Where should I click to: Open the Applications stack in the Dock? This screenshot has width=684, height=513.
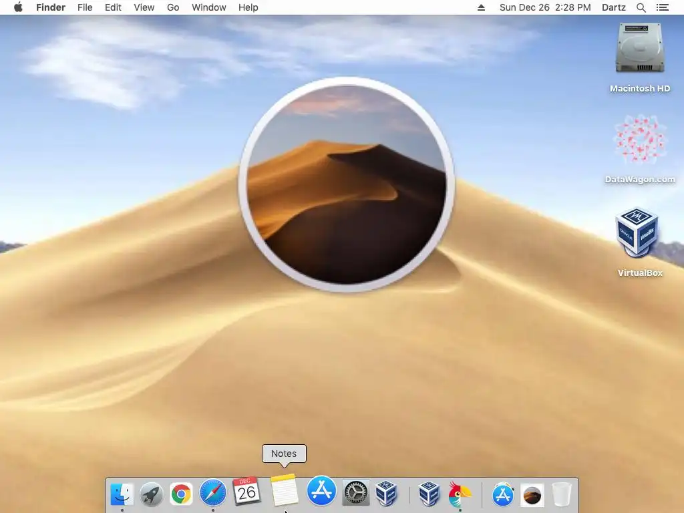point(502,495)
